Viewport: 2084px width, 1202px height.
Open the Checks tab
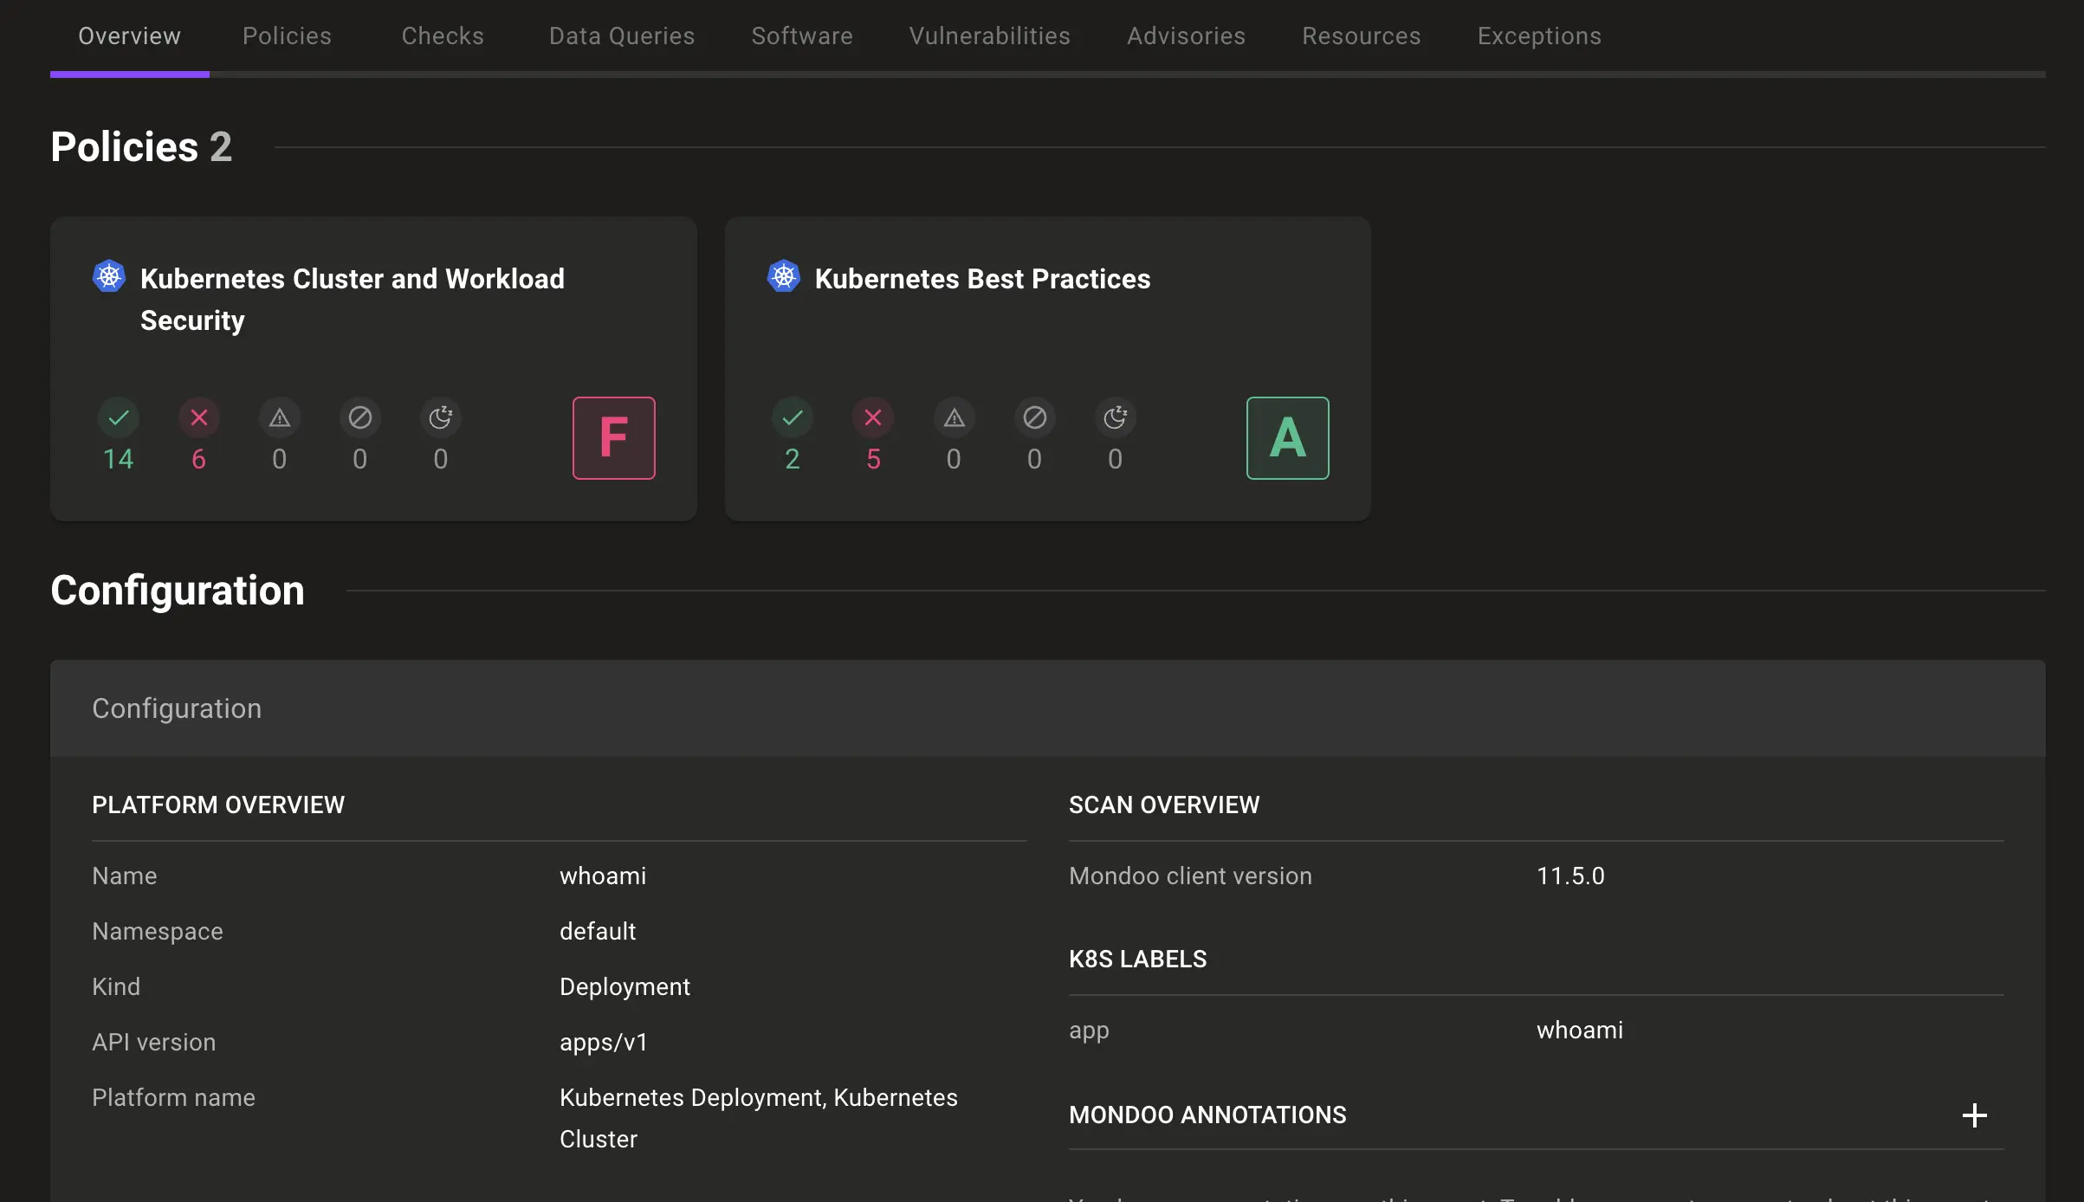pyautogui.click(x=443, y=36)
